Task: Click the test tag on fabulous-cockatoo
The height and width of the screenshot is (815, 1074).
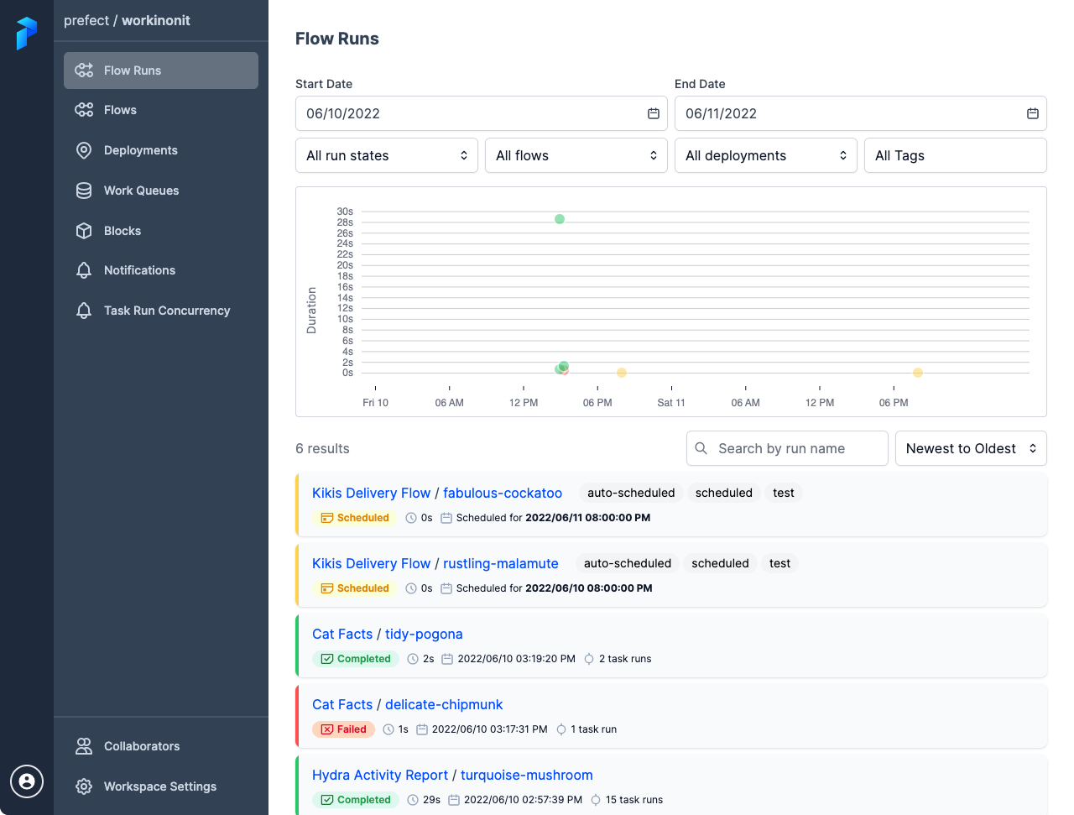Action: (784, 493)
